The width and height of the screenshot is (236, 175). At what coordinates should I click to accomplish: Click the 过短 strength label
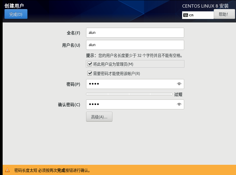178,94
